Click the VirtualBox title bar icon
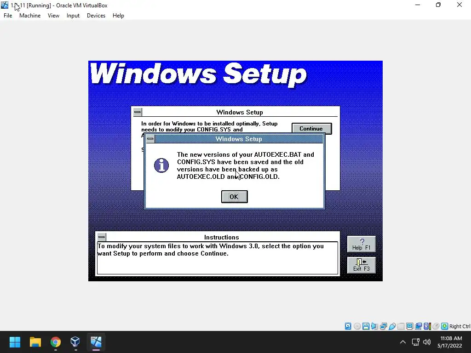The image size is (471, 353). tap(5, 5)
